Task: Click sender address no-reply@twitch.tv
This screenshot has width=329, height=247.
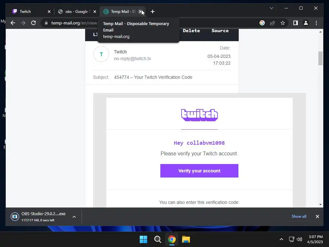Action: 132,59
